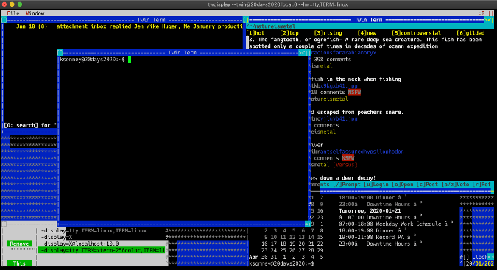The image size is (497, 270).
Task: Click the Clock window close box
Action: [466, 257]
